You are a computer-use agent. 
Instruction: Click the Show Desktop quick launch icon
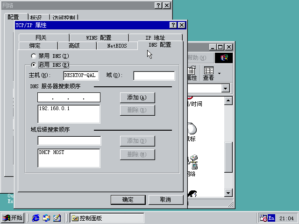[x=57, y=218]
